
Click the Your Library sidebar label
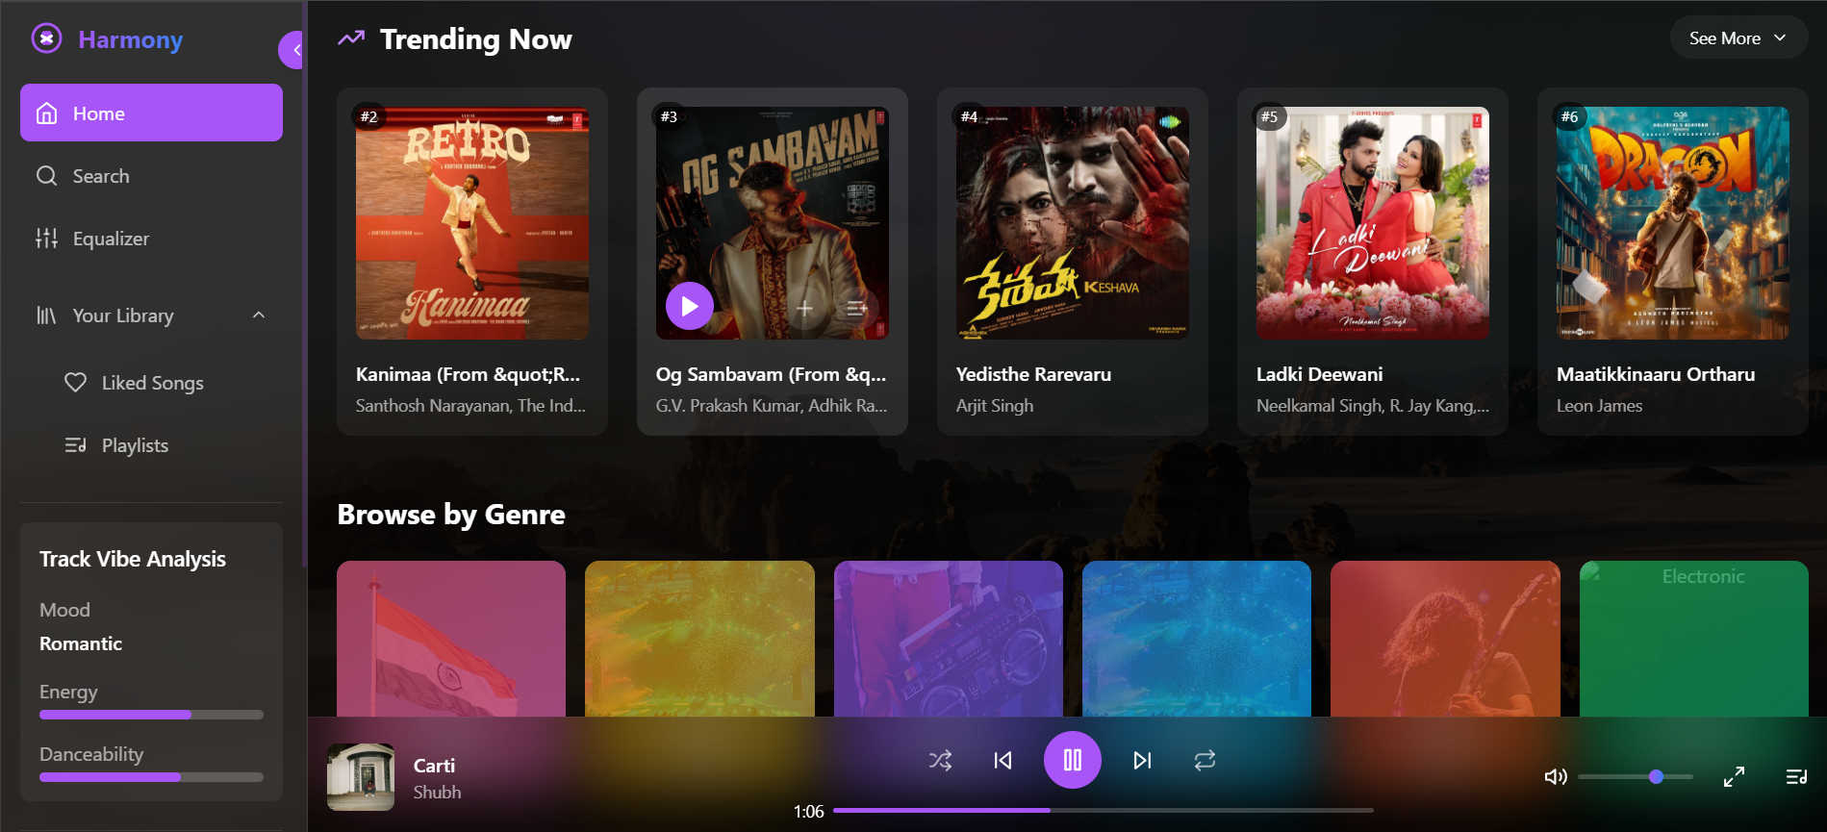123,315
